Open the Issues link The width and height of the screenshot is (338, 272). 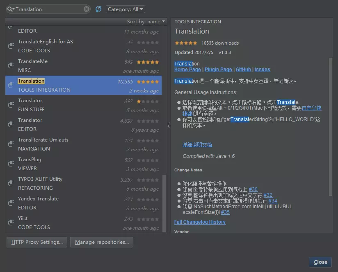click(263, 70)
